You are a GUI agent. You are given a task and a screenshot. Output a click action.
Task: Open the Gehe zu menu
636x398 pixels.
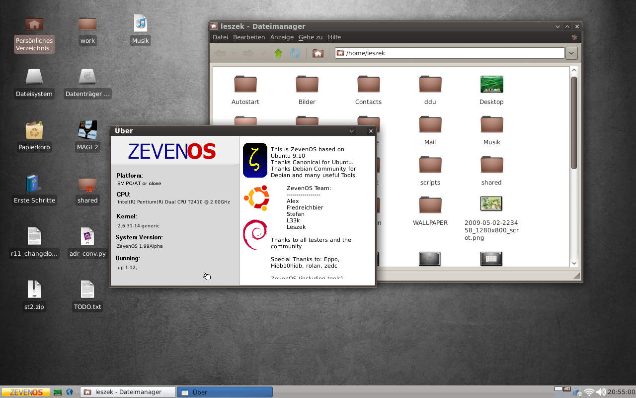(311, 37)
